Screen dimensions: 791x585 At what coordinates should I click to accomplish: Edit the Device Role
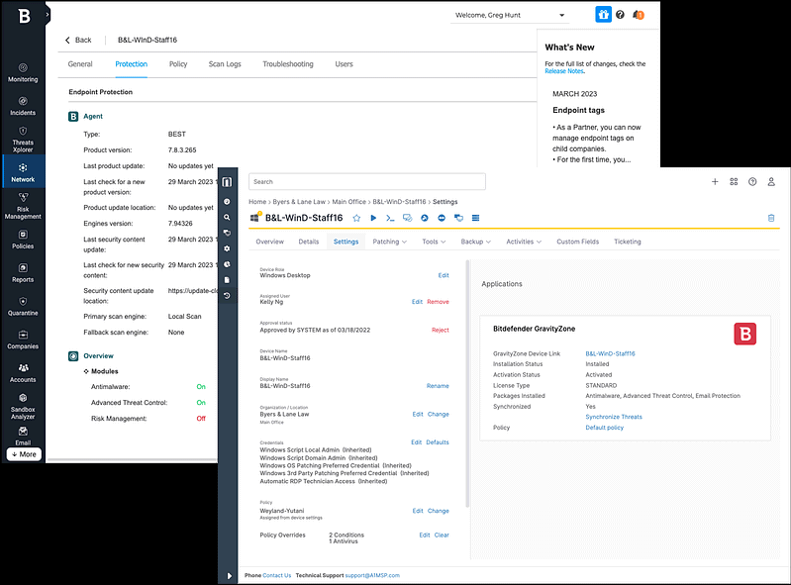(x=444, y=275)
